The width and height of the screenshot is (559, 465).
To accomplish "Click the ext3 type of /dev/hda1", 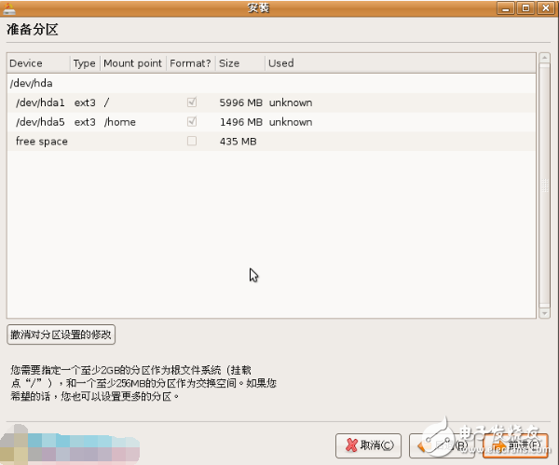I will [x=85, y=103].
